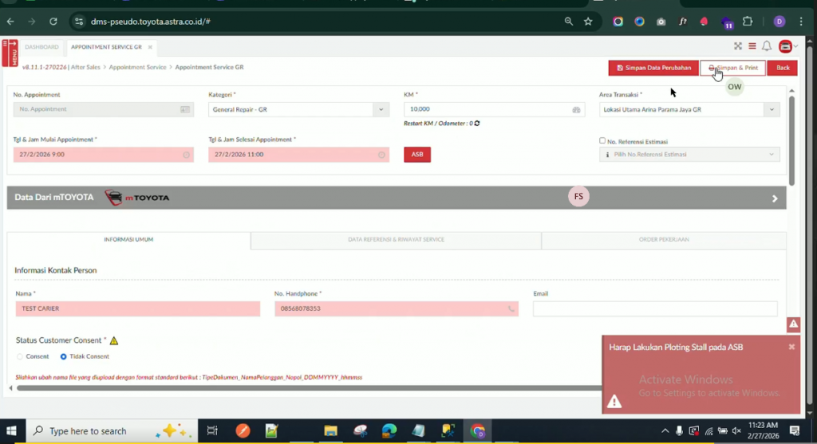Click the odometer icon in KM field

pos(577,109)
